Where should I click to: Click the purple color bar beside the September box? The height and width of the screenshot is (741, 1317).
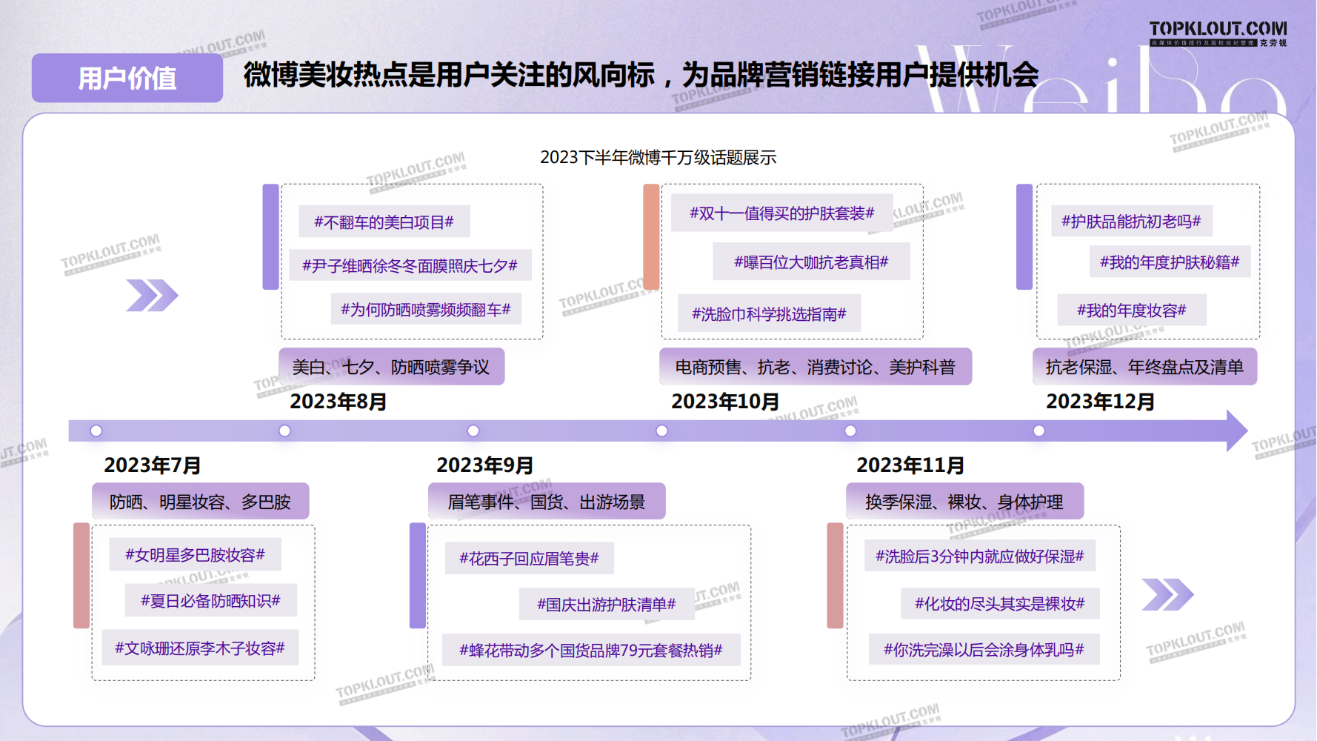(x=418, y=575)
